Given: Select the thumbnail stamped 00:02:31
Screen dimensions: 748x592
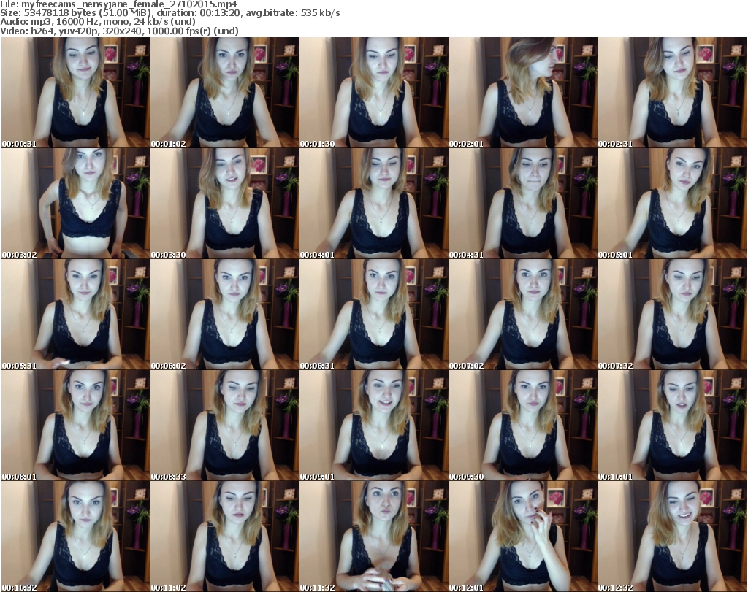Looking at the screenshot, I should (x=672, y=93).
